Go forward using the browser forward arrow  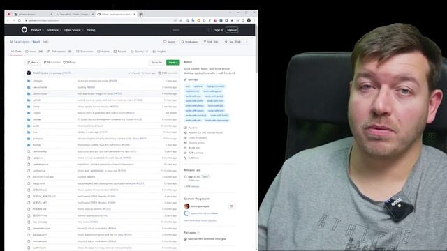click(14, 20)
